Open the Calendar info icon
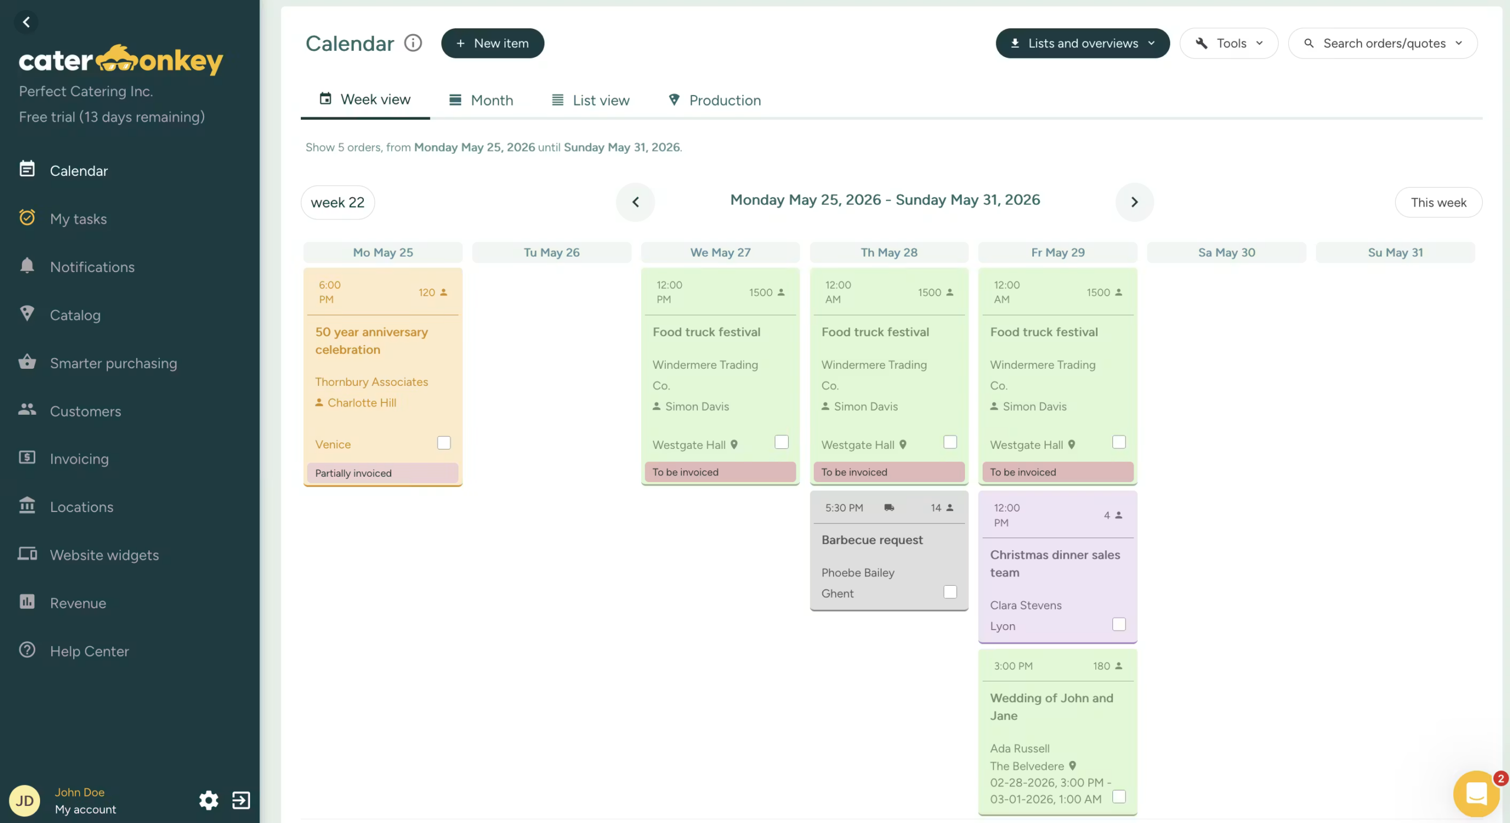The image size is (1510, 823). point(413,43)
